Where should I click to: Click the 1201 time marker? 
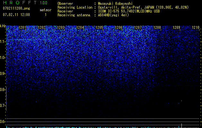pos(22,28)
